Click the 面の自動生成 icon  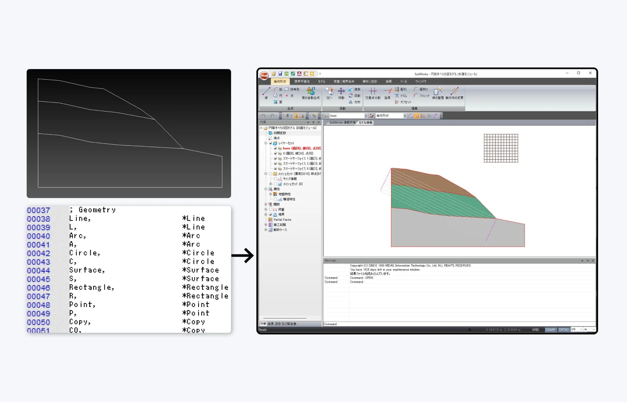[x=311, y=93]
